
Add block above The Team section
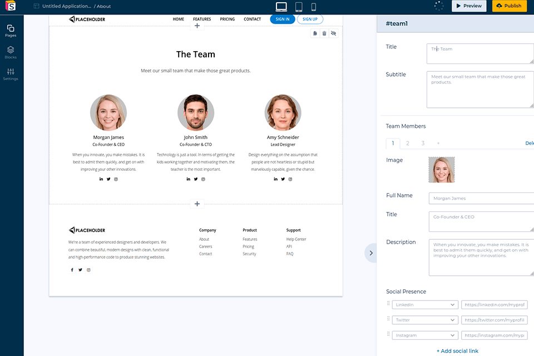point(197,26)
